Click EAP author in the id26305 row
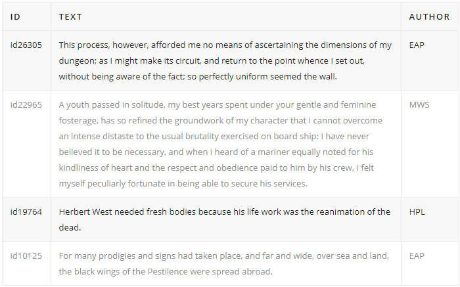The height and width of the screenshot is (287, 460). tap(417, 45)
